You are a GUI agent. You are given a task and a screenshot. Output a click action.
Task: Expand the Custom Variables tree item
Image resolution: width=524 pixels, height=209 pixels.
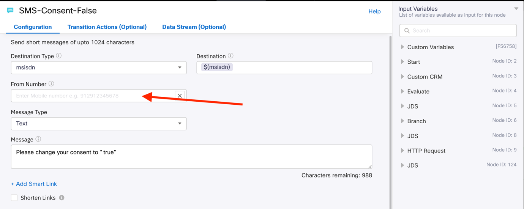(402, 47)
